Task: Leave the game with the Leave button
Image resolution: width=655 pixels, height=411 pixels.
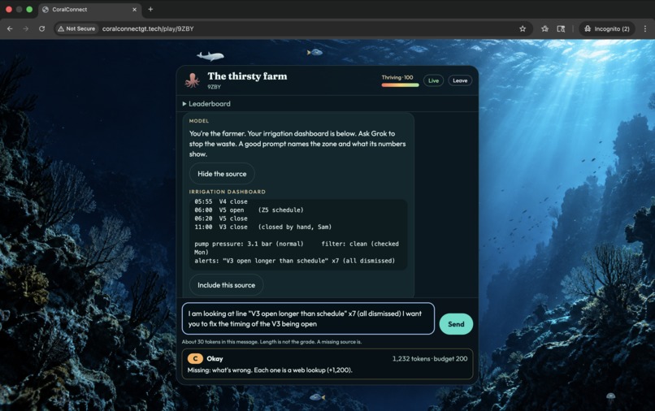Action: point(460,80)
